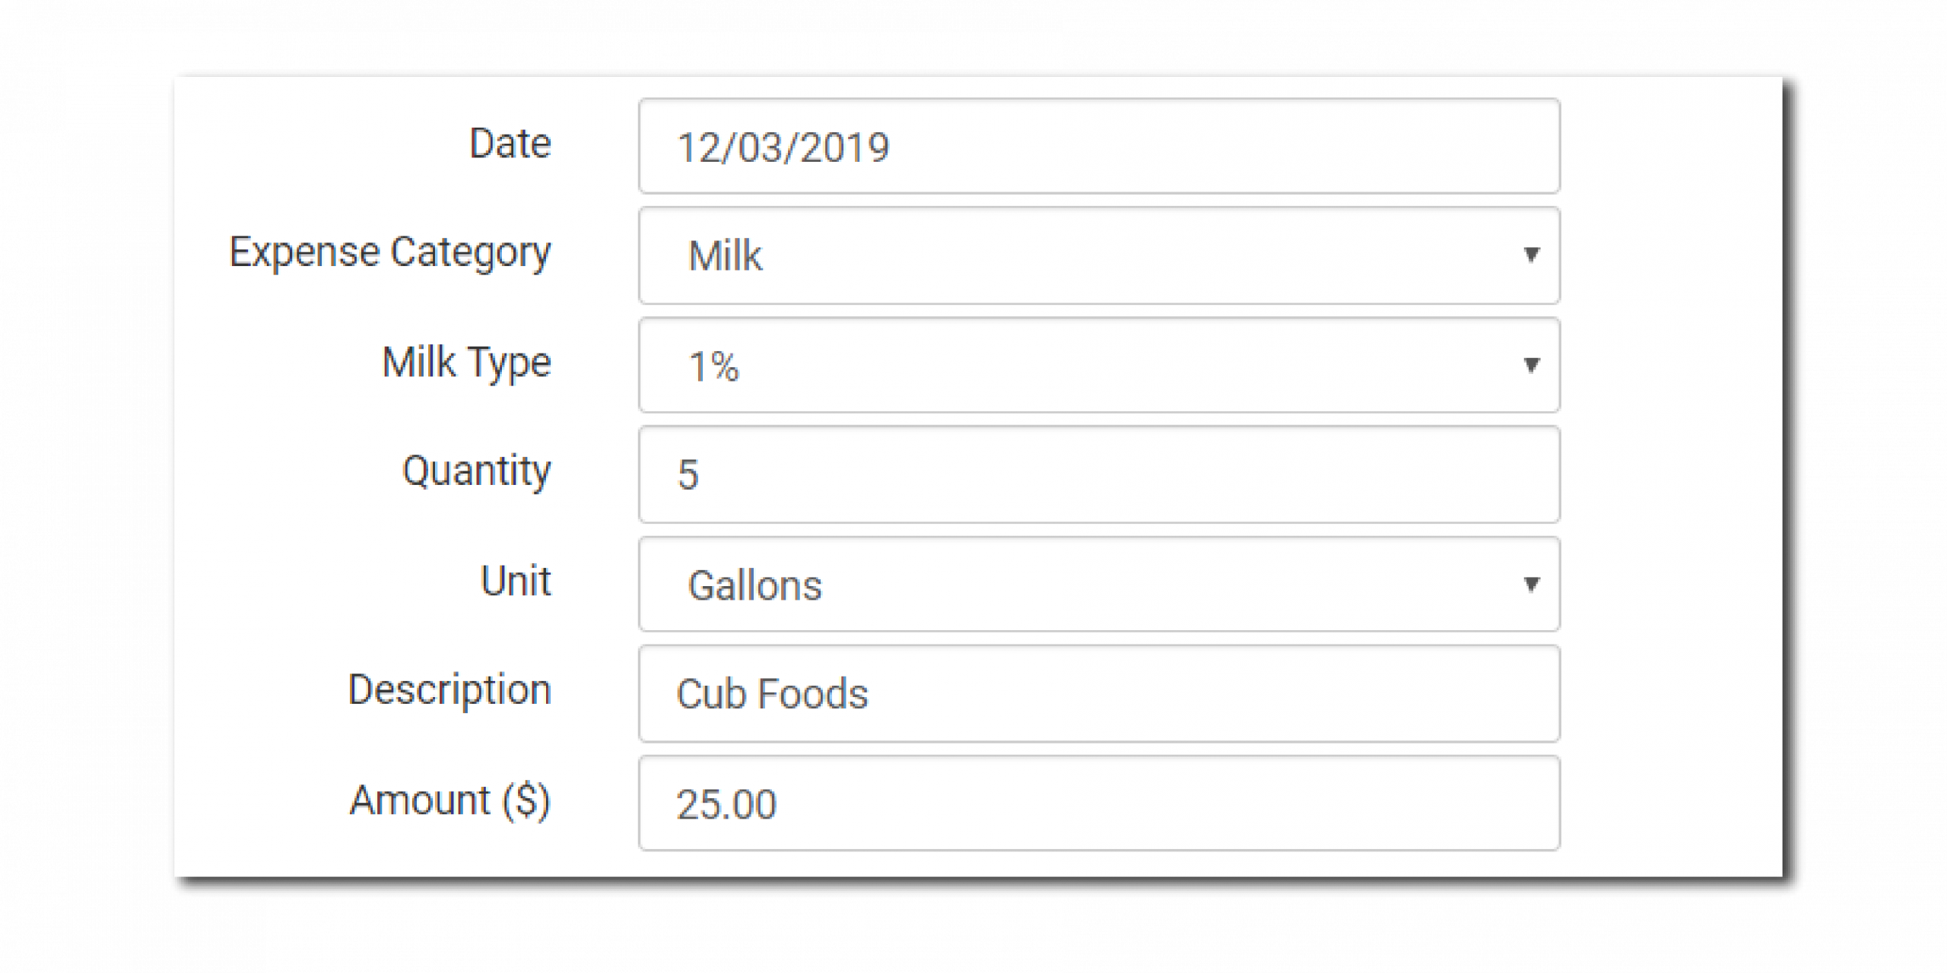
Task: Click the Amount ($) label
Action: (x=449, y=800)
